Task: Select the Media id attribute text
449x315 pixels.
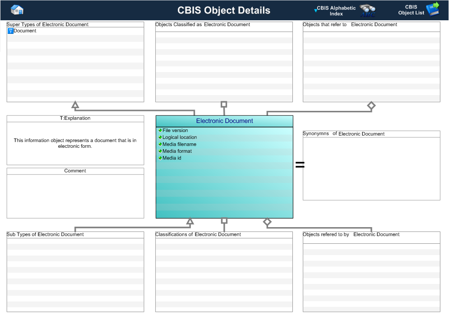Action: coord(172,158)
